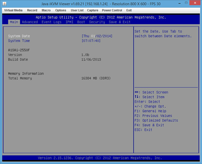Click the F4: Save & Exit hint
The width and height of the screenshot is (202, 164).
click(x=149, y=125)
